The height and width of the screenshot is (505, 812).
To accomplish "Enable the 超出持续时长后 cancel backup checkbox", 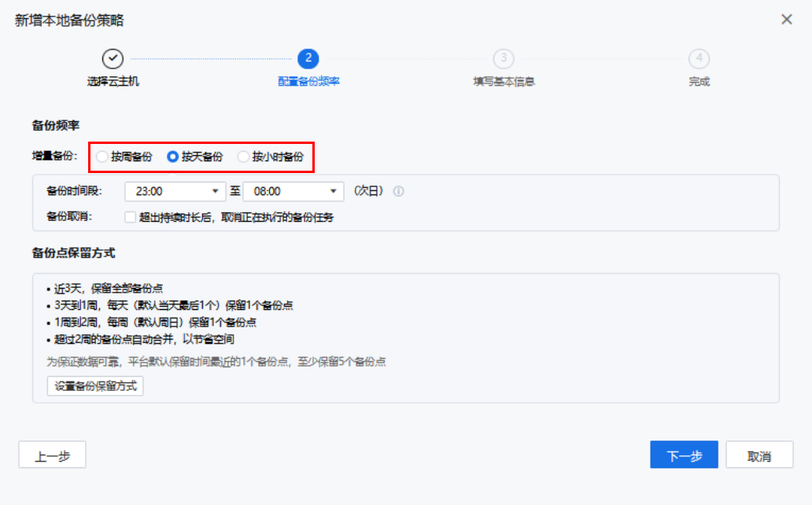I will pos(131,217).
